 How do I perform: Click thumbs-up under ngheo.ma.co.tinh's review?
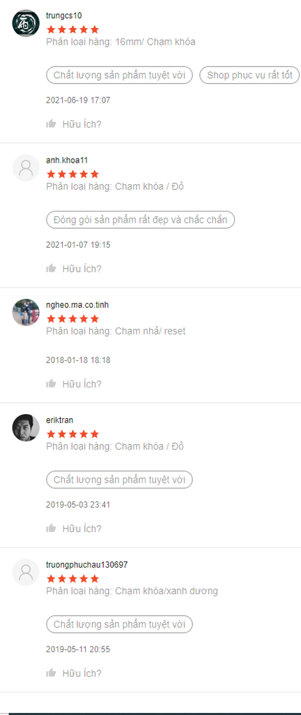(51, 383)
